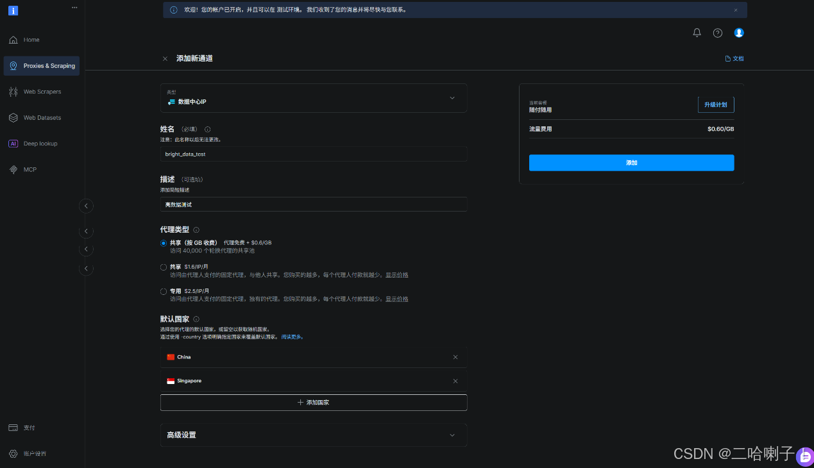The width and height of the screenshot is (814, 468).
Task: Click the Bright Data logo icon
Action: click(x=13, y=10)
